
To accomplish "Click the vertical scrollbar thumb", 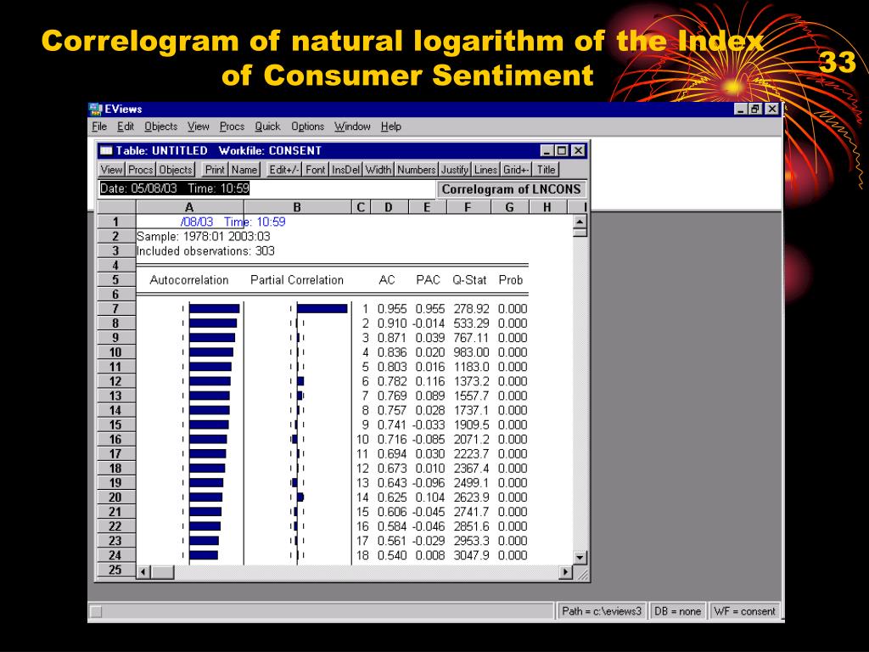I will point(580,233).
